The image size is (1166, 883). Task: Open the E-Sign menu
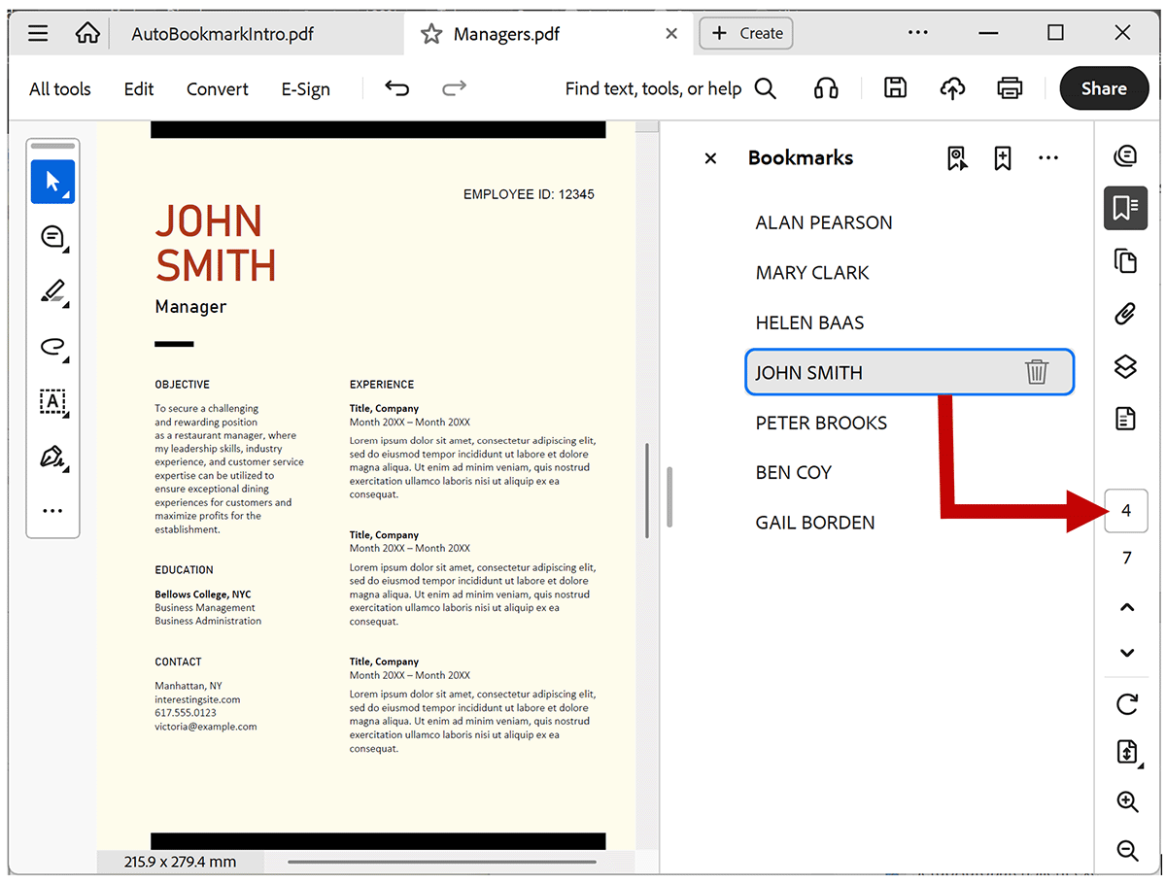pyautogui.click(x=306, y=88)
